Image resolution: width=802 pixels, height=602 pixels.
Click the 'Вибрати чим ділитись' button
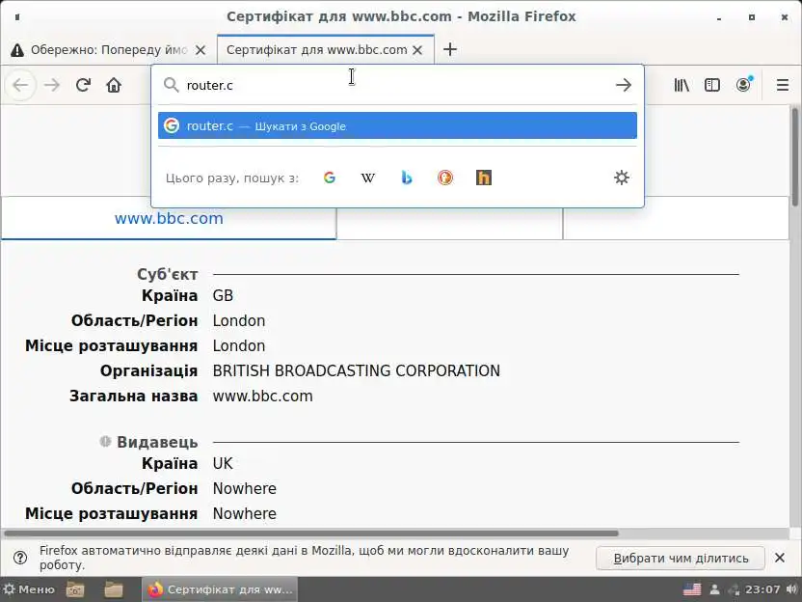(x=681, y=558)
